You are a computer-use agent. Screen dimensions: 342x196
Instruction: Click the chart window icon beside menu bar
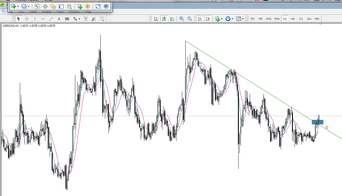point(3,11)
